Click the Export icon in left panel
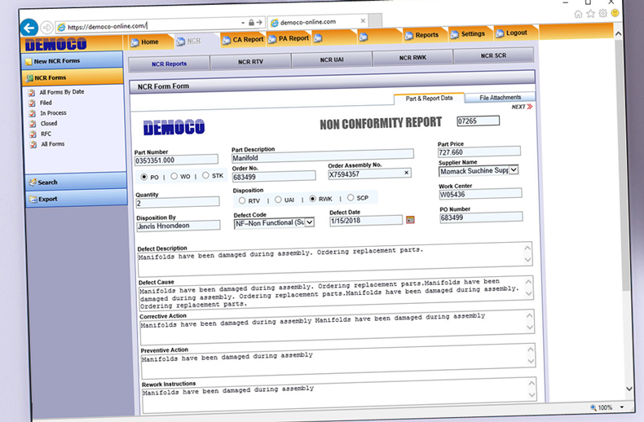Screen dimensions: 644x422 coord(33,199)
